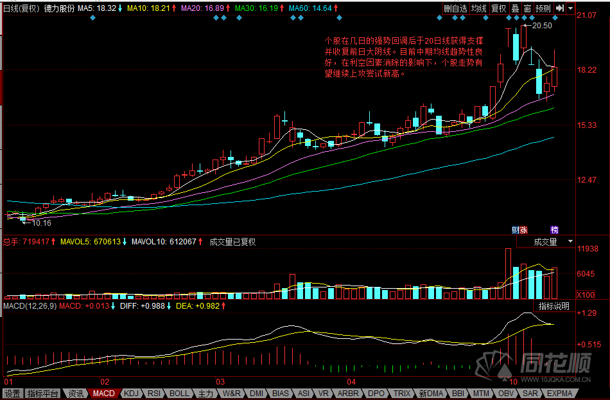This screenshot has width=610, height=400.
Task: Toggle 均线 moving average display
Action: point(478,8)
